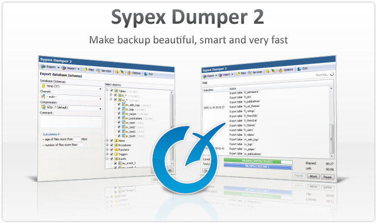Click the sx_adm_logs table icon

[x=123, y=104]
